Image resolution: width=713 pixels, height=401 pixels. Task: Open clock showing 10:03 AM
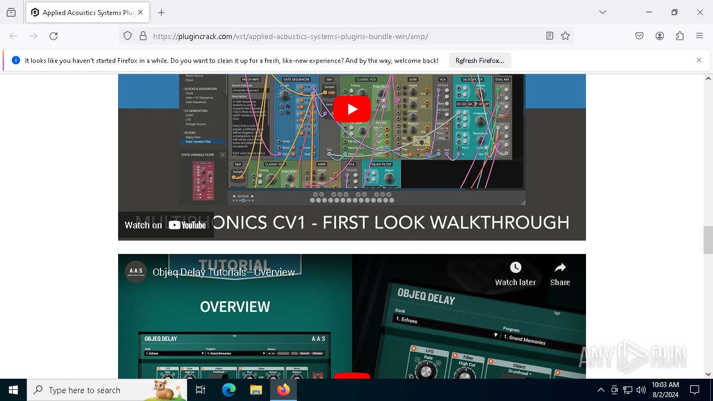[x=665, y=390]
